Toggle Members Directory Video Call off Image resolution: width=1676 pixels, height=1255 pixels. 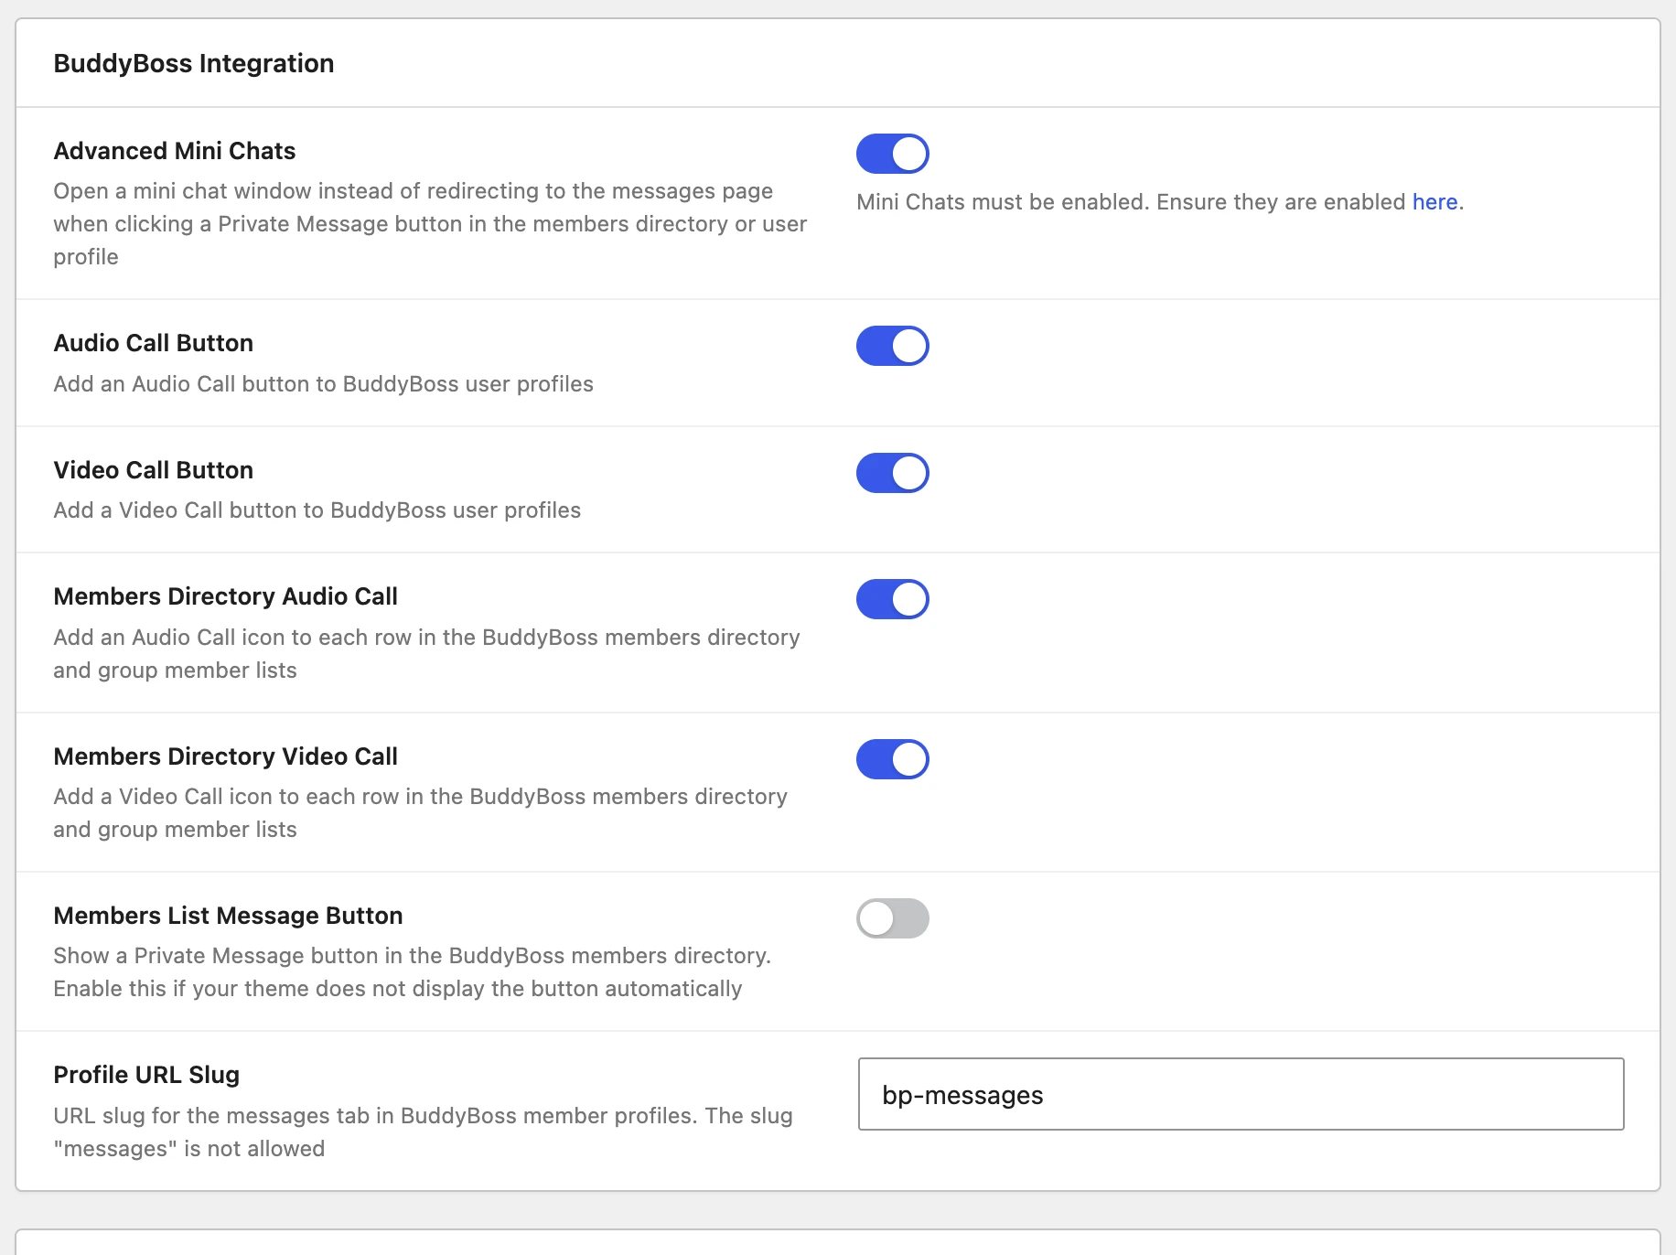(x=893, y=759)
